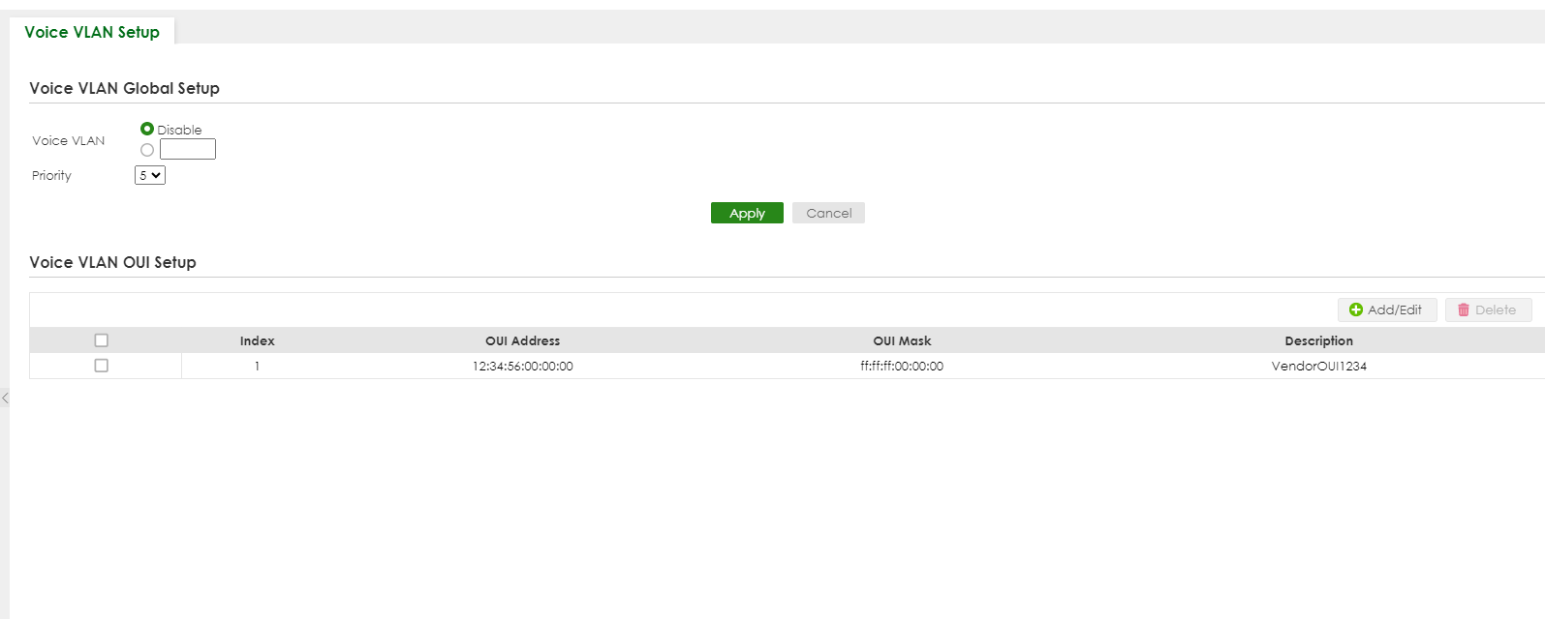Click the Delete trash icon

point(1464,309)
